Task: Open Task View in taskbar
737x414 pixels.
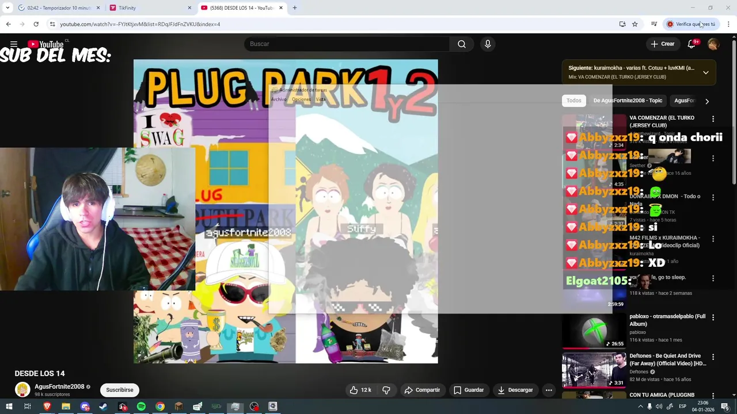Action: click(x=27, y=407)
